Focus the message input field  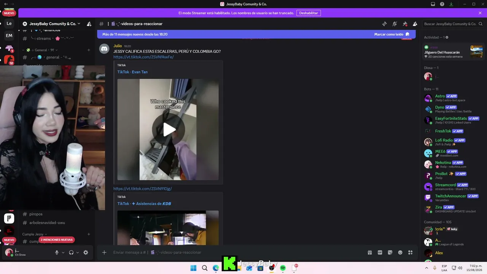(236, 252)
